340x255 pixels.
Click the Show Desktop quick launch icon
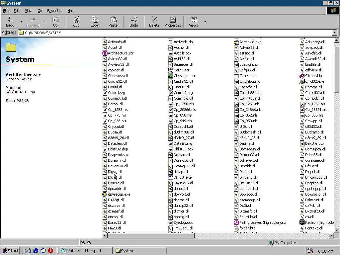(28, 251)
